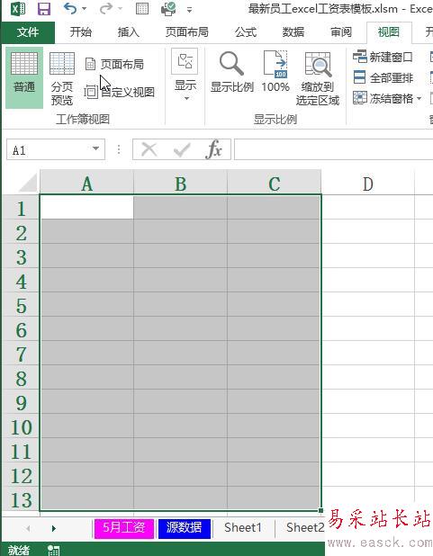This screenshot has width=433, height=556.
Task: Click into the formula bar input
Action: coord(334,149)
